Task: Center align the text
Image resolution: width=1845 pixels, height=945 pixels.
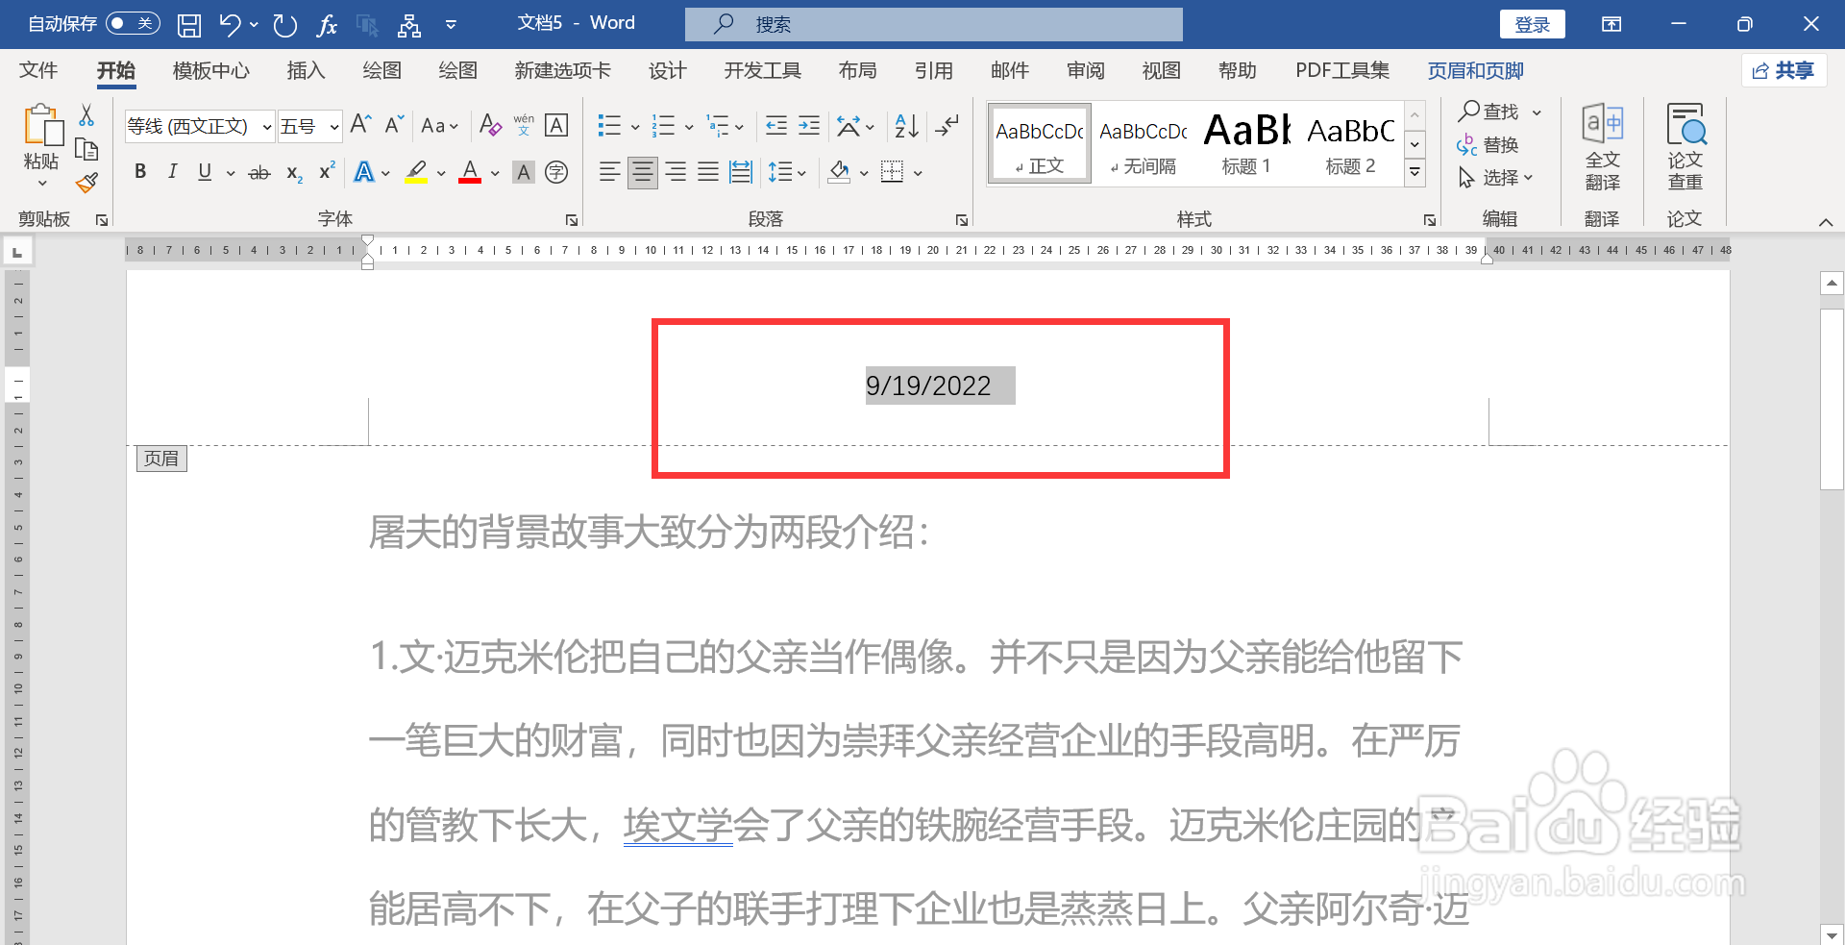Action: pos(643,172)
